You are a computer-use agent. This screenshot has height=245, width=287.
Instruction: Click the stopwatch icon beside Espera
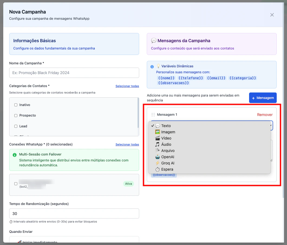(157, 169)
